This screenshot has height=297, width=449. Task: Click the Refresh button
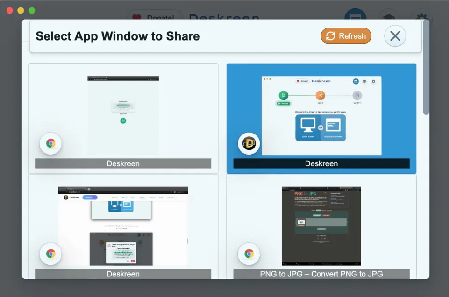(346, 36)
